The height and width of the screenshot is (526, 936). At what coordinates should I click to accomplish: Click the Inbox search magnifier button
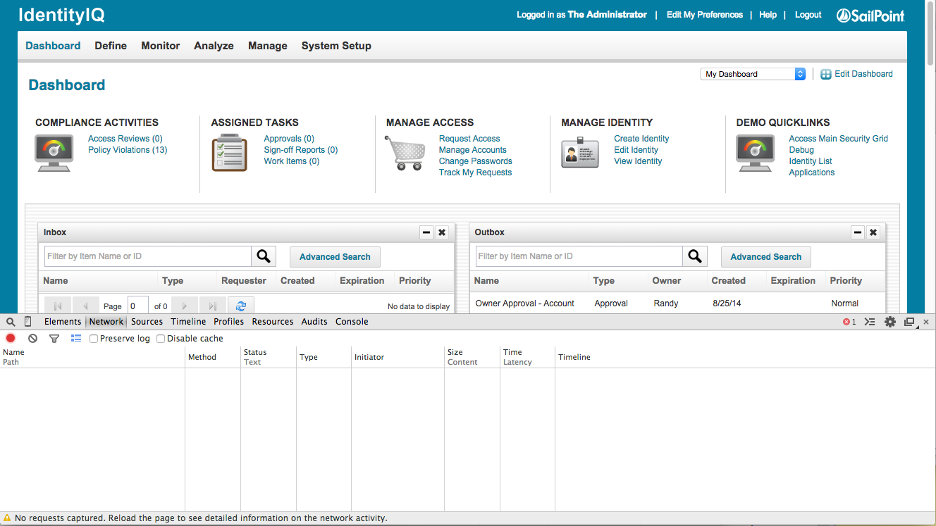pyautogui.click(x=264, y=256)
